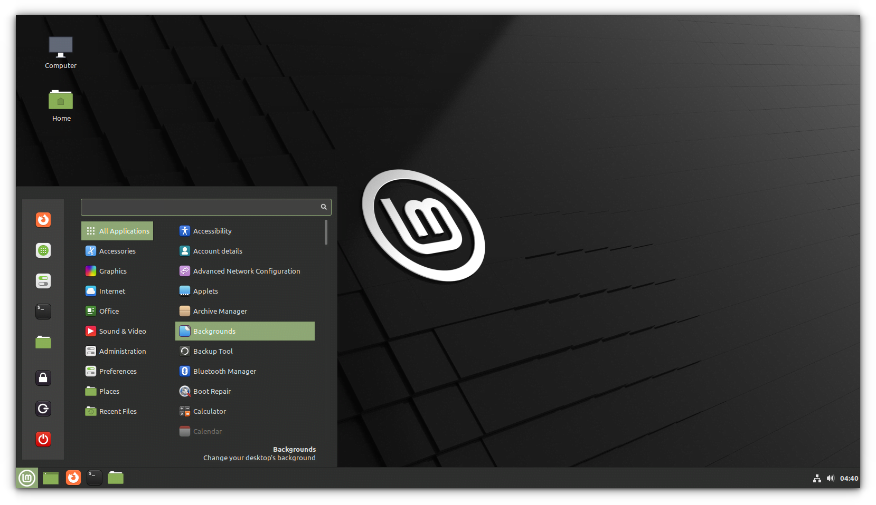
Task: Switch to the Sound & Video category
Action: point(123,331)
